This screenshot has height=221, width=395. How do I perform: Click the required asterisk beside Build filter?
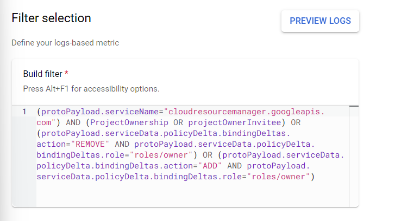[66, 73]
